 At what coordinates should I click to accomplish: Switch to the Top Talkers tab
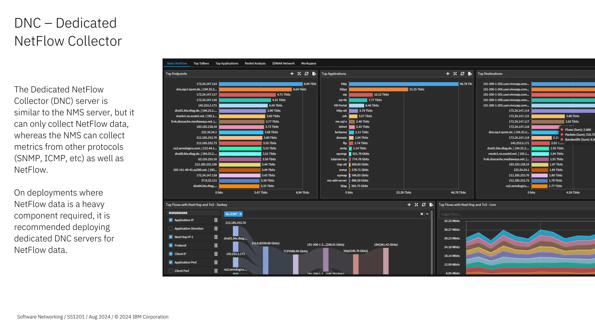(201, 63)
